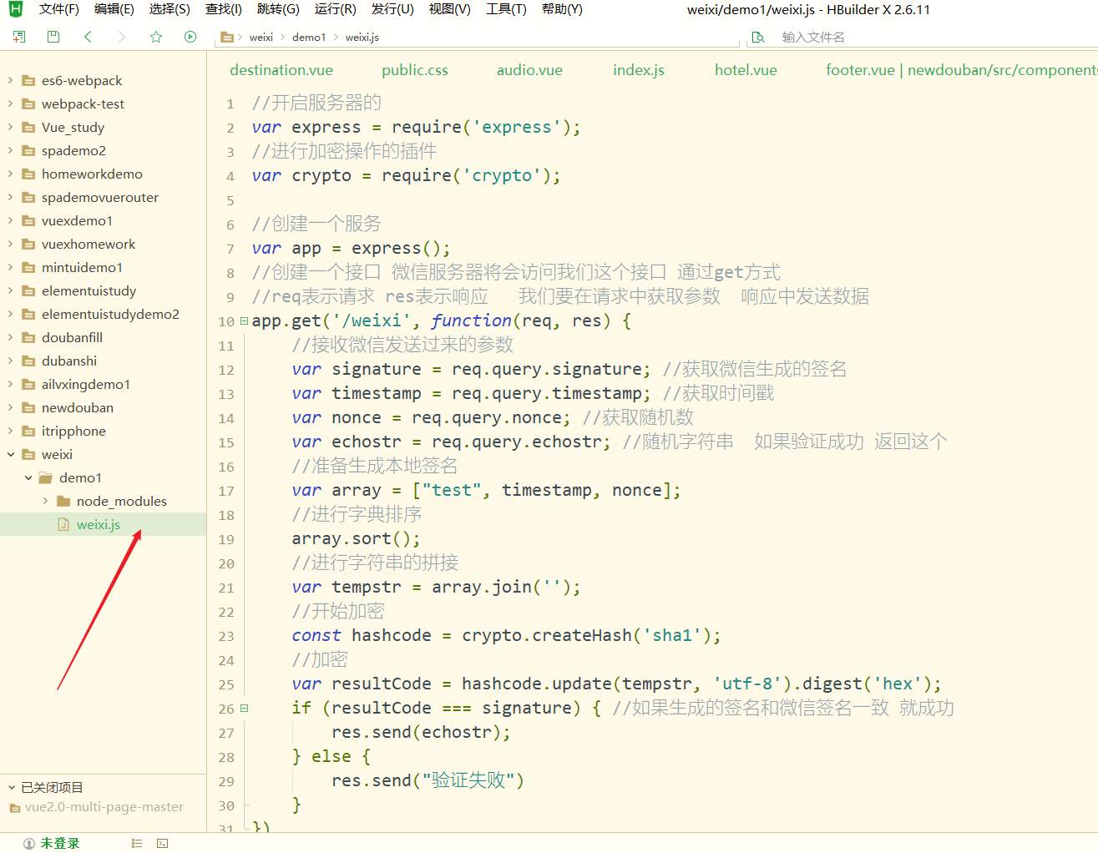Open the 工具(T) menu

(x=506, y=9)
